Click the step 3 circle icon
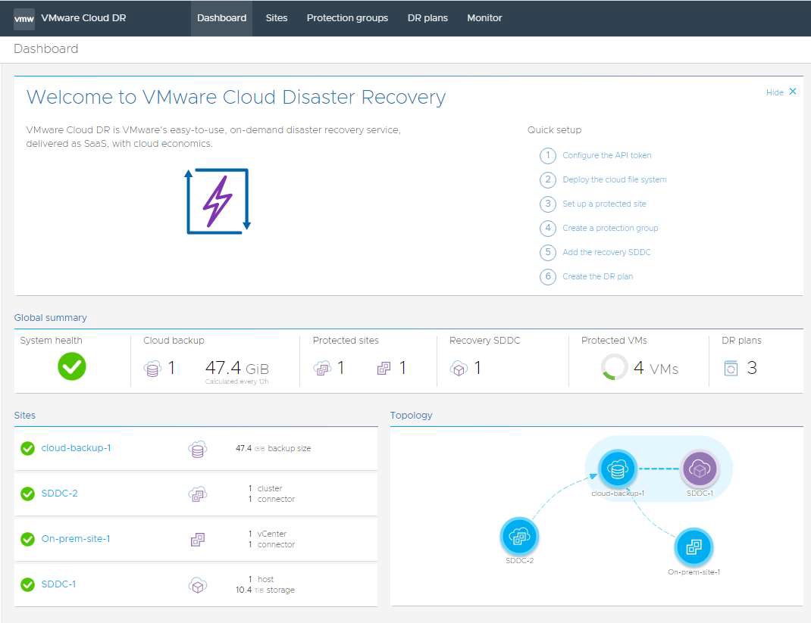Screen dimensions: 811x623 pyautogui.click(x=548, y=204)
